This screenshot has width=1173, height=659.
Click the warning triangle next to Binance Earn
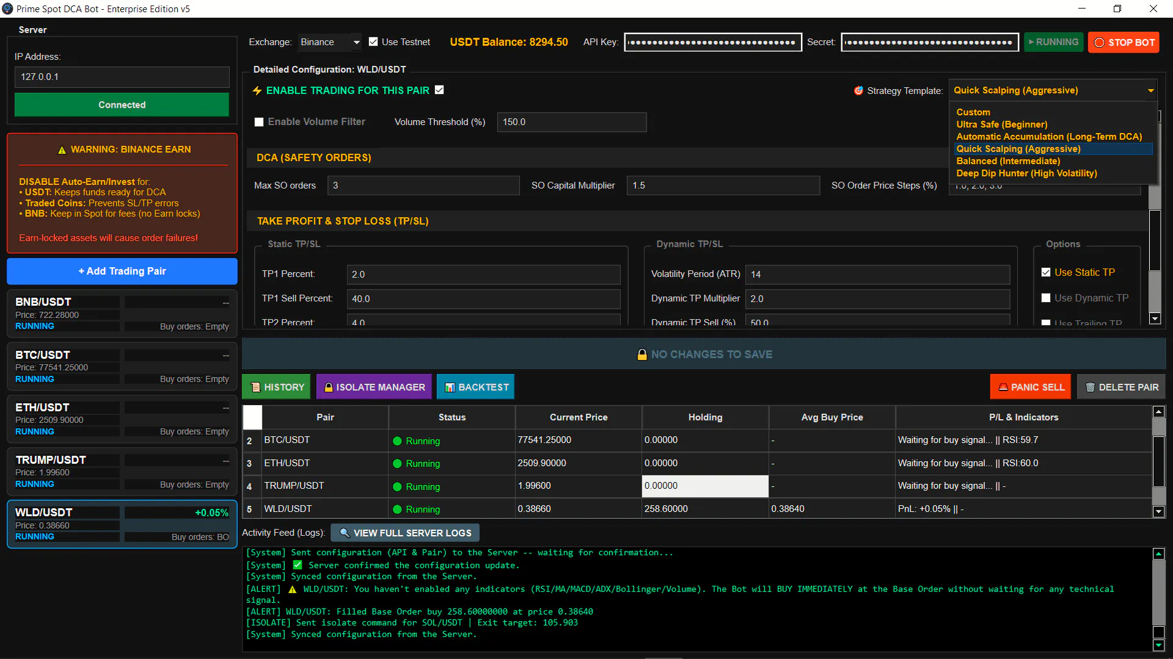click(x=62, y=150)
